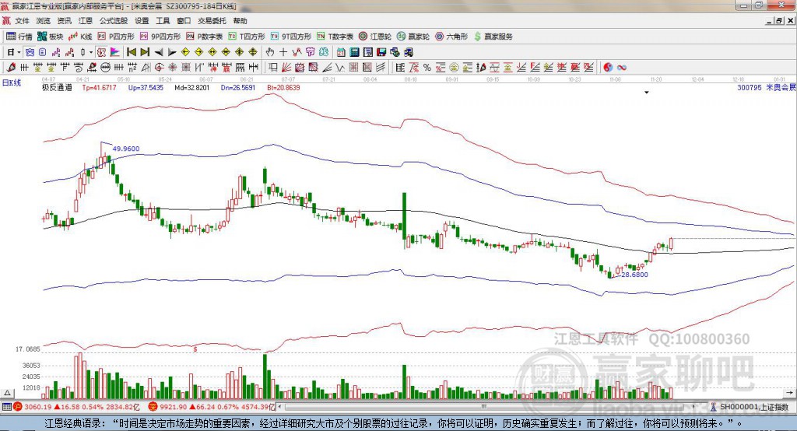Click the 49.9600 high price label

click(126, 149)
